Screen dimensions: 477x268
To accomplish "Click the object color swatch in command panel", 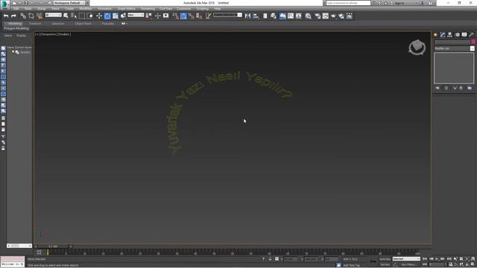I will 473,42.
